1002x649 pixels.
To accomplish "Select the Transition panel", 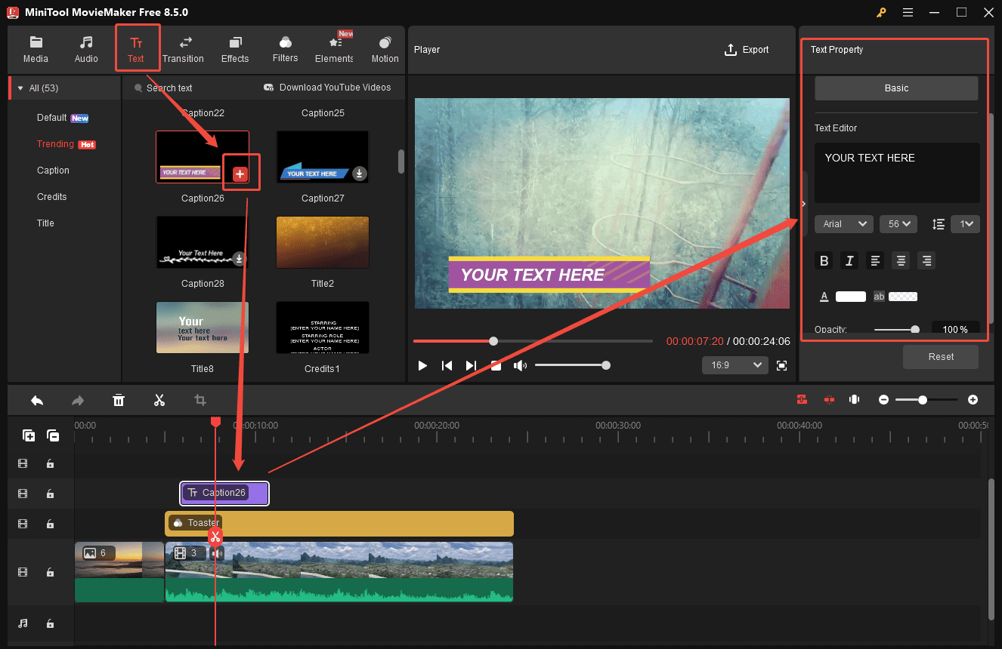I will click(x=183, y=48).
